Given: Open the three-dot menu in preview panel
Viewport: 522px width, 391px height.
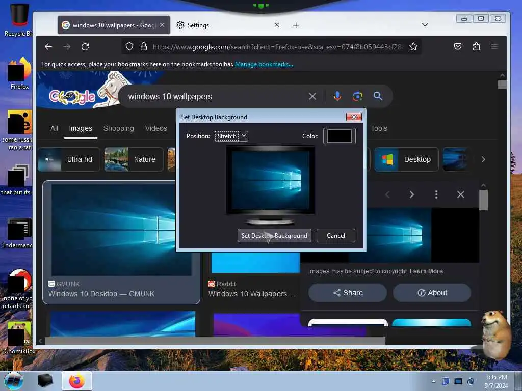Looking at the screenshot, I should (436, 194).
